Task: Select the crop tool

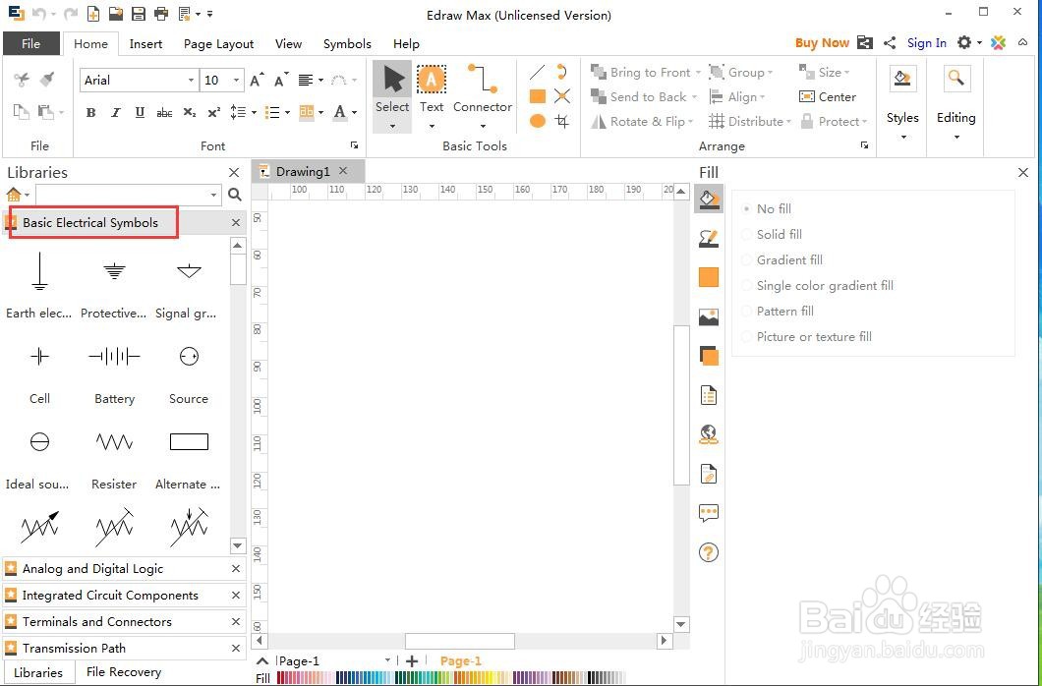Action: coord(562,121)
